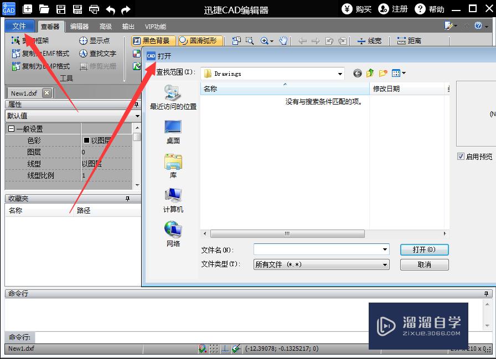
Task: Click the 命令行 input field
Action: click(201, 337)
